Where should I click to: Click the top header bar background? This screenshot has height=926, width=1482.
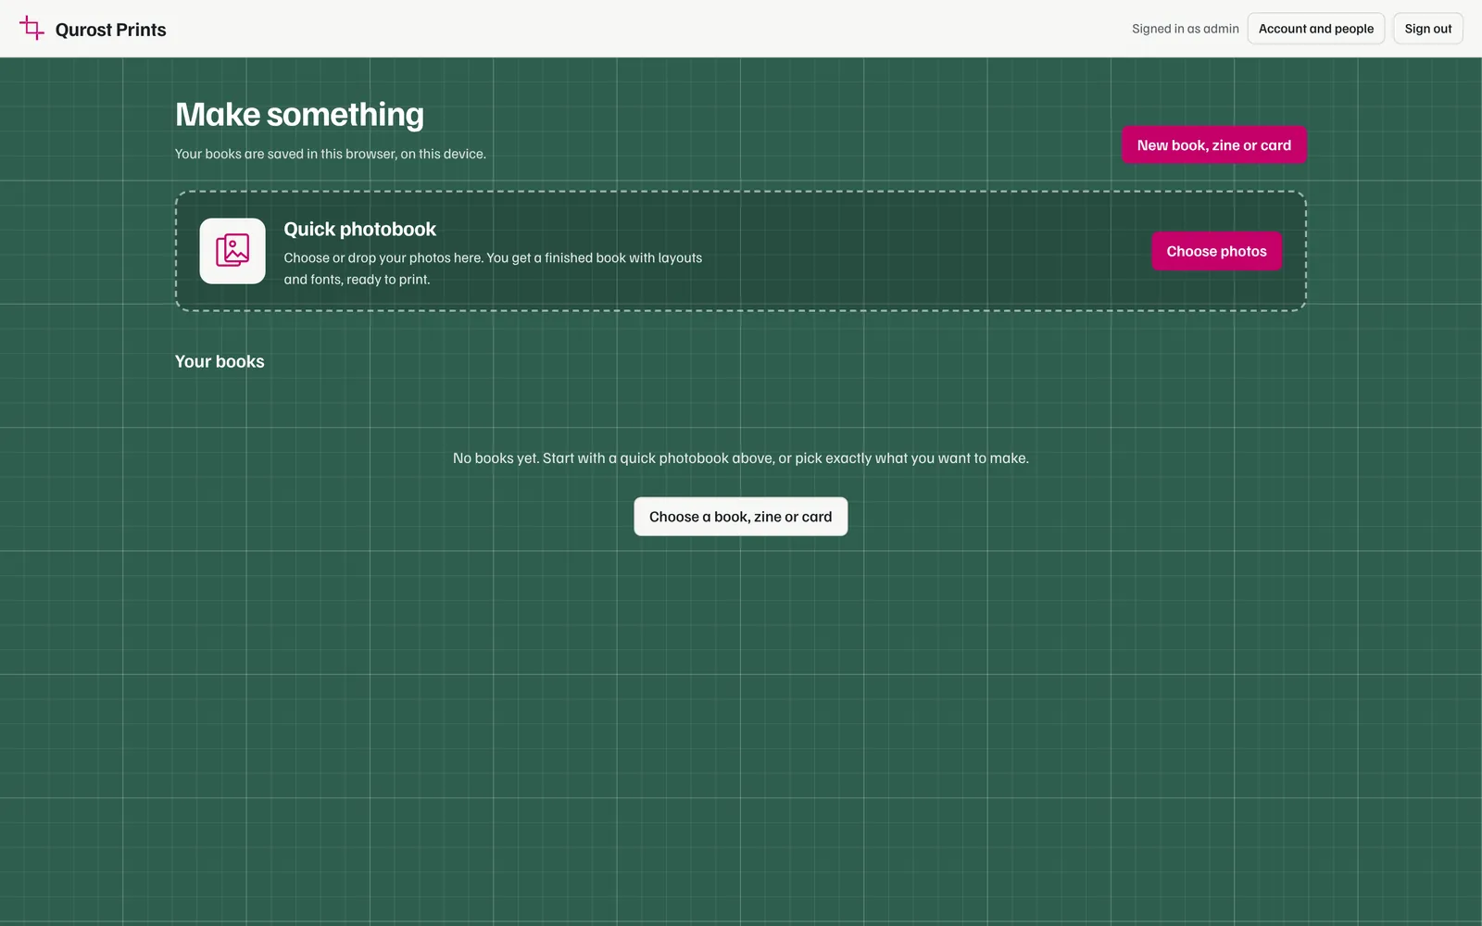coord(648,29)
